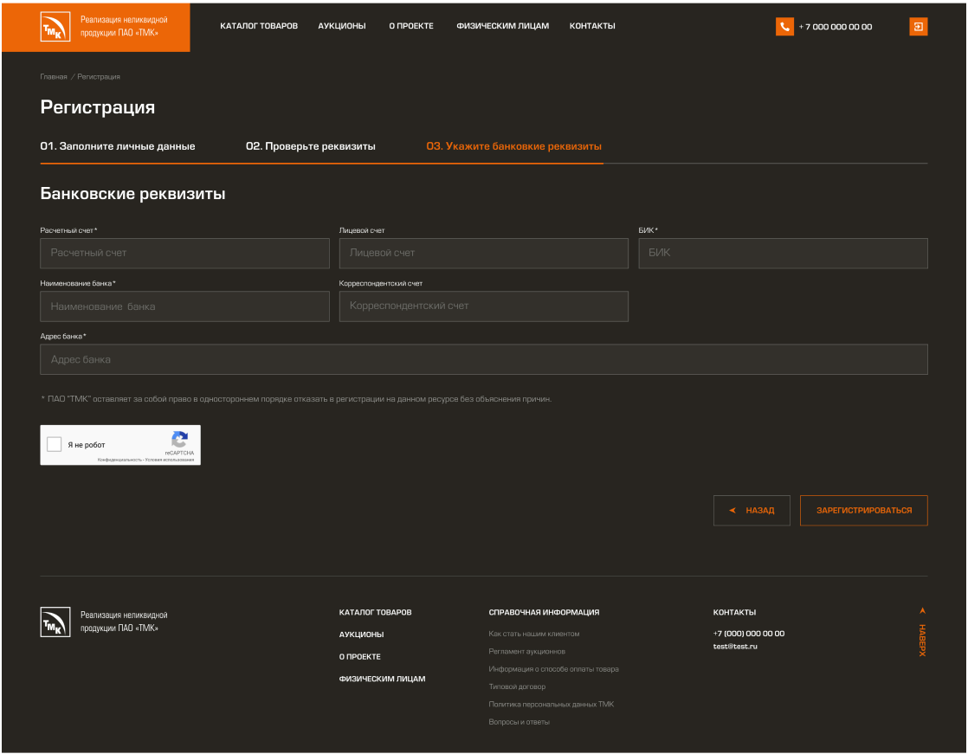Click the Корреспондентский счет field

tap(483, 306)
